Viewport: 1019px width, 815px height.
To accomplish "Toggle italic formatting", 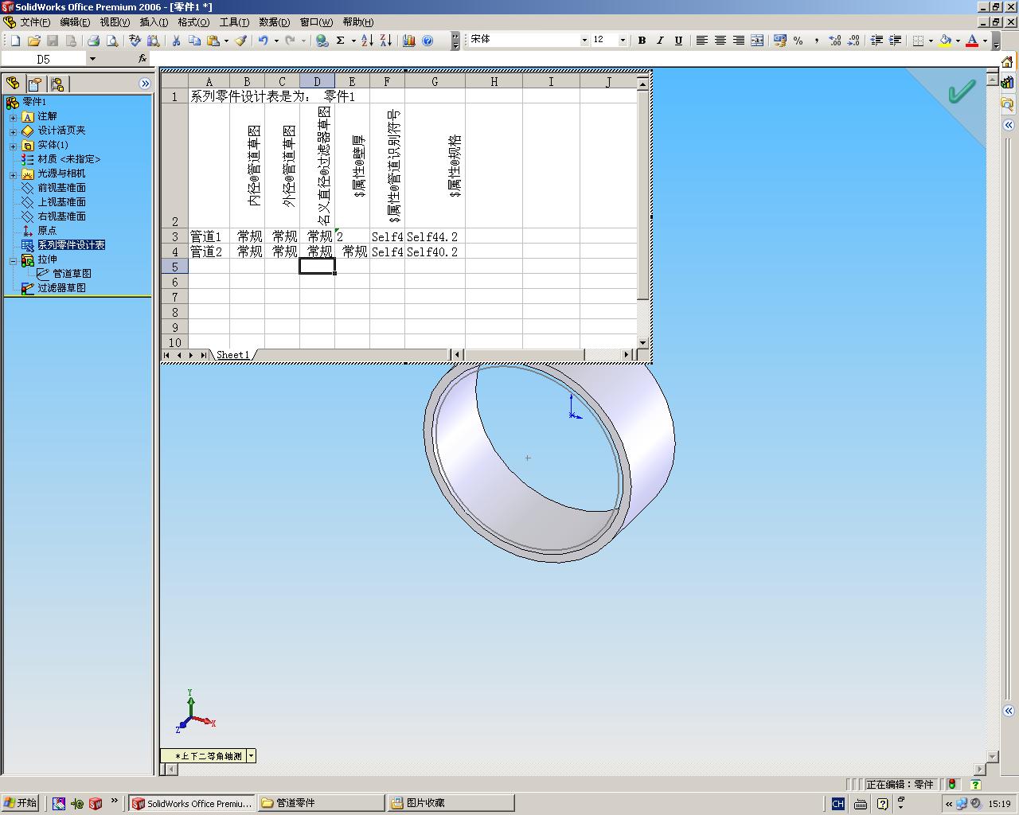I will pos(660,41).
